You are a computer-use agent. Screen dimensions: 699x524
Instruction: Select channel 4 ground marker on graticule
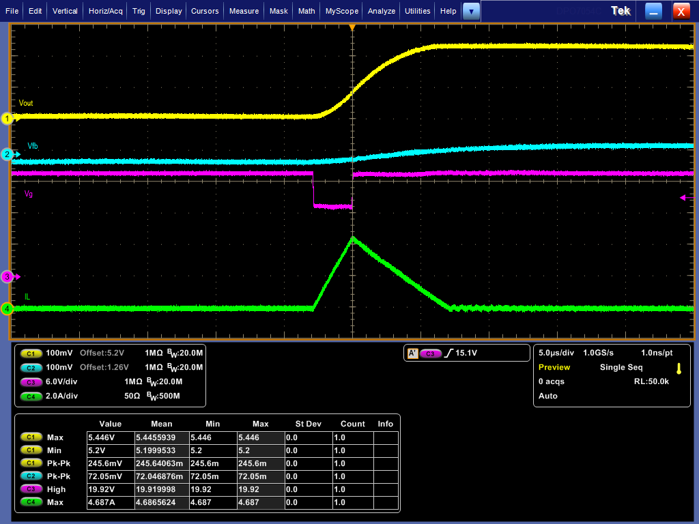point(7,308)
